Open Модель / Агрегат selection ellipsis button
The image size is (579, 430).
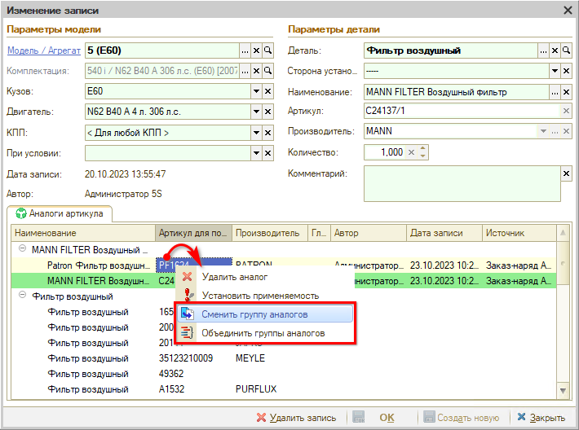(245, 50)
